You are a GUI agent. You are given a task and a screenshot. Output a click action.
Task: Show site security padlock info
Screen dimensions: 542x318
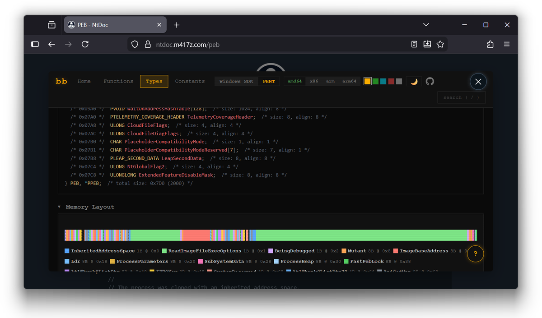pyautogui.click(x=147, y=44)
